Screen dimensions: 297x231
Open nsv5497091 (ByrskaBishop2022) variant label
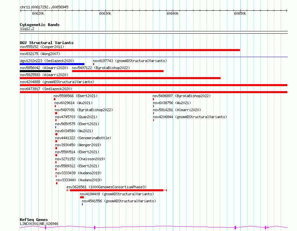(x=84, y=110)
